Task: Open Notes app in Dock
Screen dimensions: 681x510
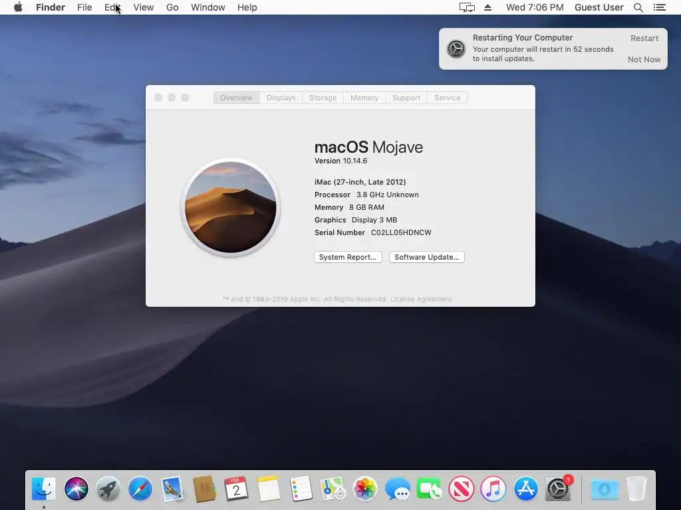Action: coord(269,489)
